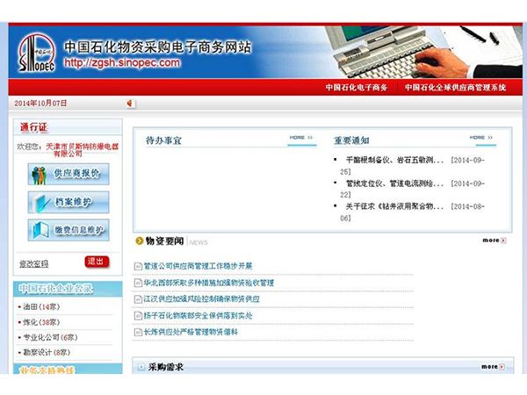Open 油田(14家) enterprise list entry
The width and height of the screenshot is (527, 395).
point(41,306)
